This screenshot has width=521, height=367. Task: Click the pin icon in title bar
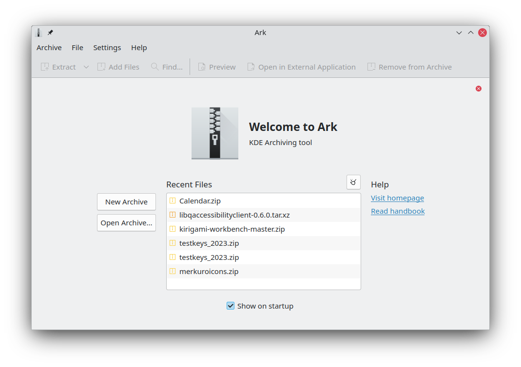(x=50, y=33)
